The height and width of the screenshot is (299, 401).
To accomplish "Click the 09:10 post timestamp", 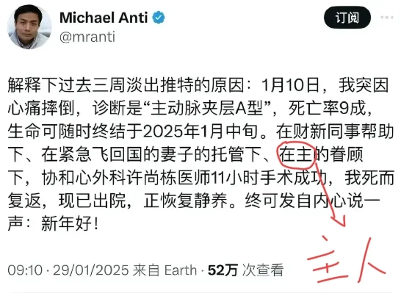I will tap(25, 270).
